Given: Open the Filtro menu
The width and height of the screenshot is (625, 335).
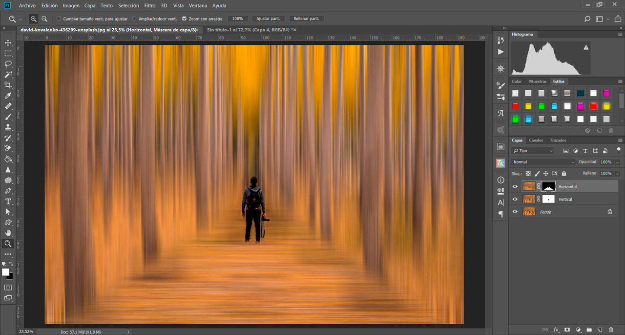Looking at the screenshot, I should pyautogui.click(x=150, y=5).
